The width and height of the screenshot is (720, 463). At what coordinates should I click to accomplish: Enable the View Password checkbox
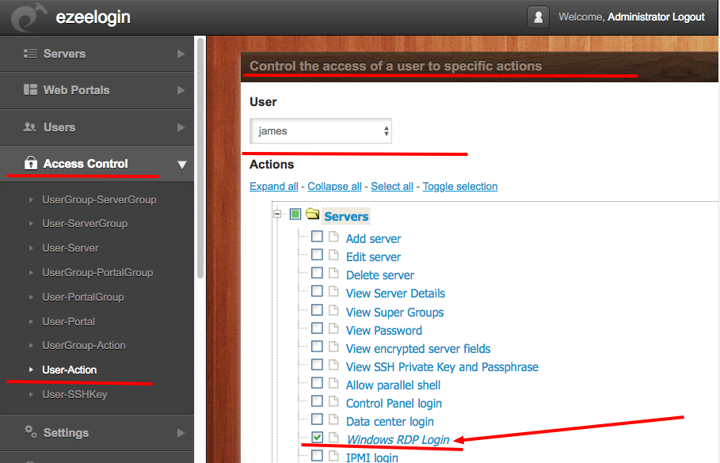click(x=317, y=328)
